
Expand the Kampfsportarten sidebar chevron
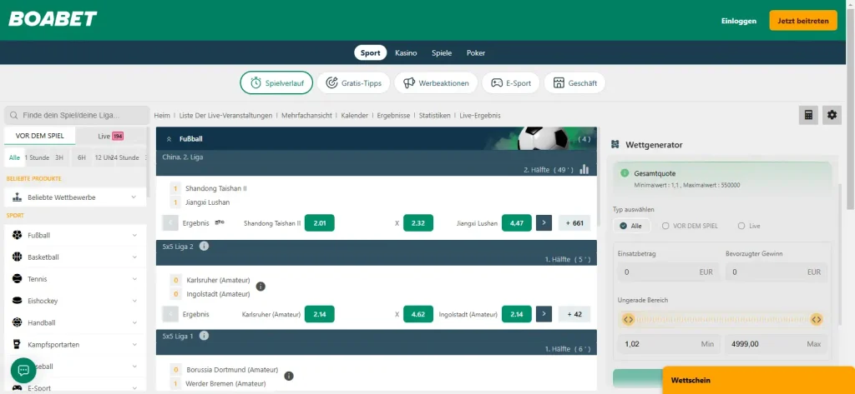134,345
